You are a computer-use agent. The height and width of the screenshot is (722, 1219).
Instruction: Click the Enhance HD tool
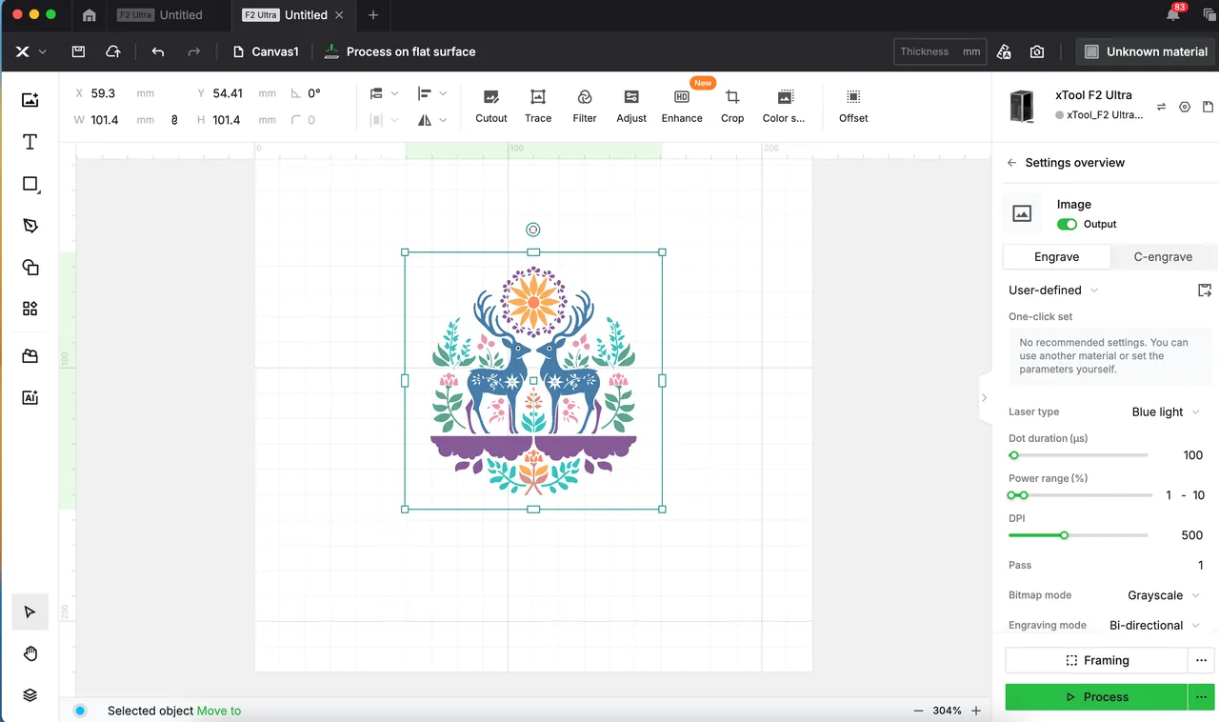click(682, 106)
